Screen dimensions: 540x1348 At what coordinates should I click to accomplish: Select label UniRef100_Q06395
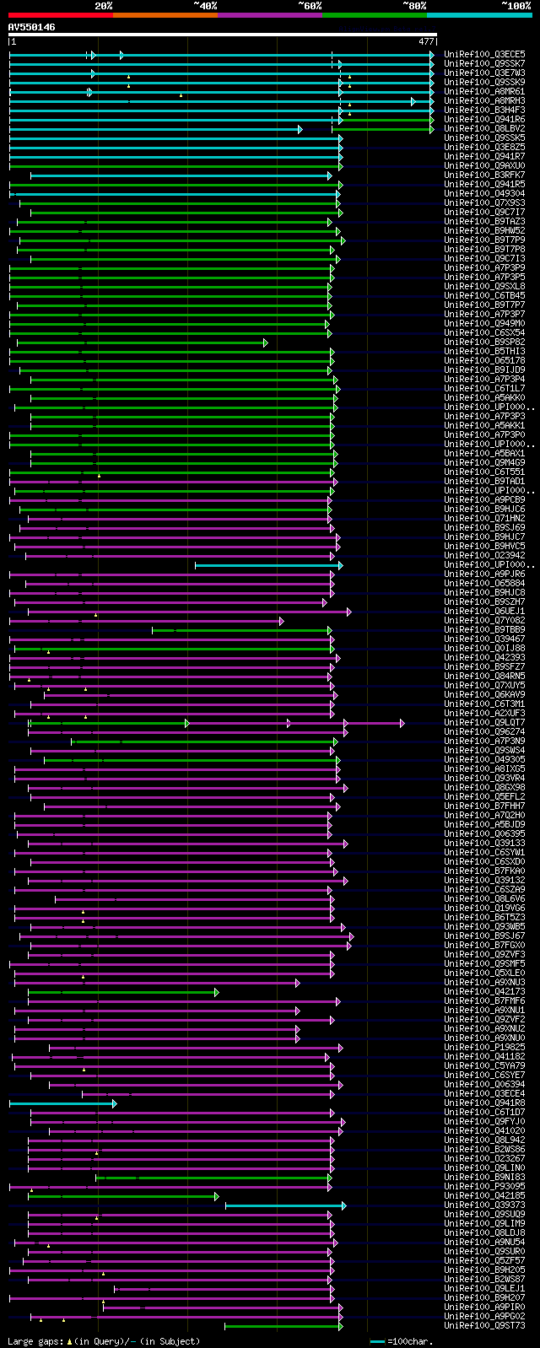coord(484,833)
